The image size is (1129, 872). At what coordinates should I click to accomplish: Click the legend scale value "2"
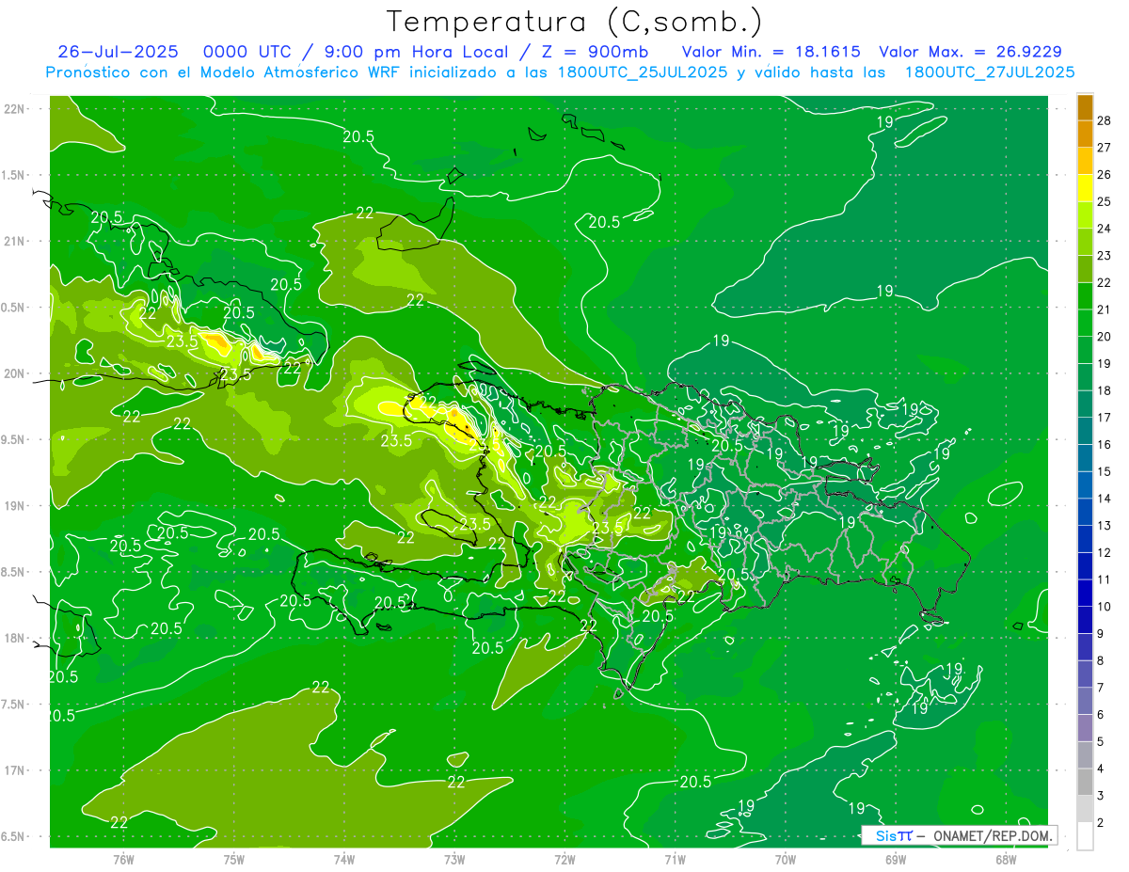(1101, 823)
